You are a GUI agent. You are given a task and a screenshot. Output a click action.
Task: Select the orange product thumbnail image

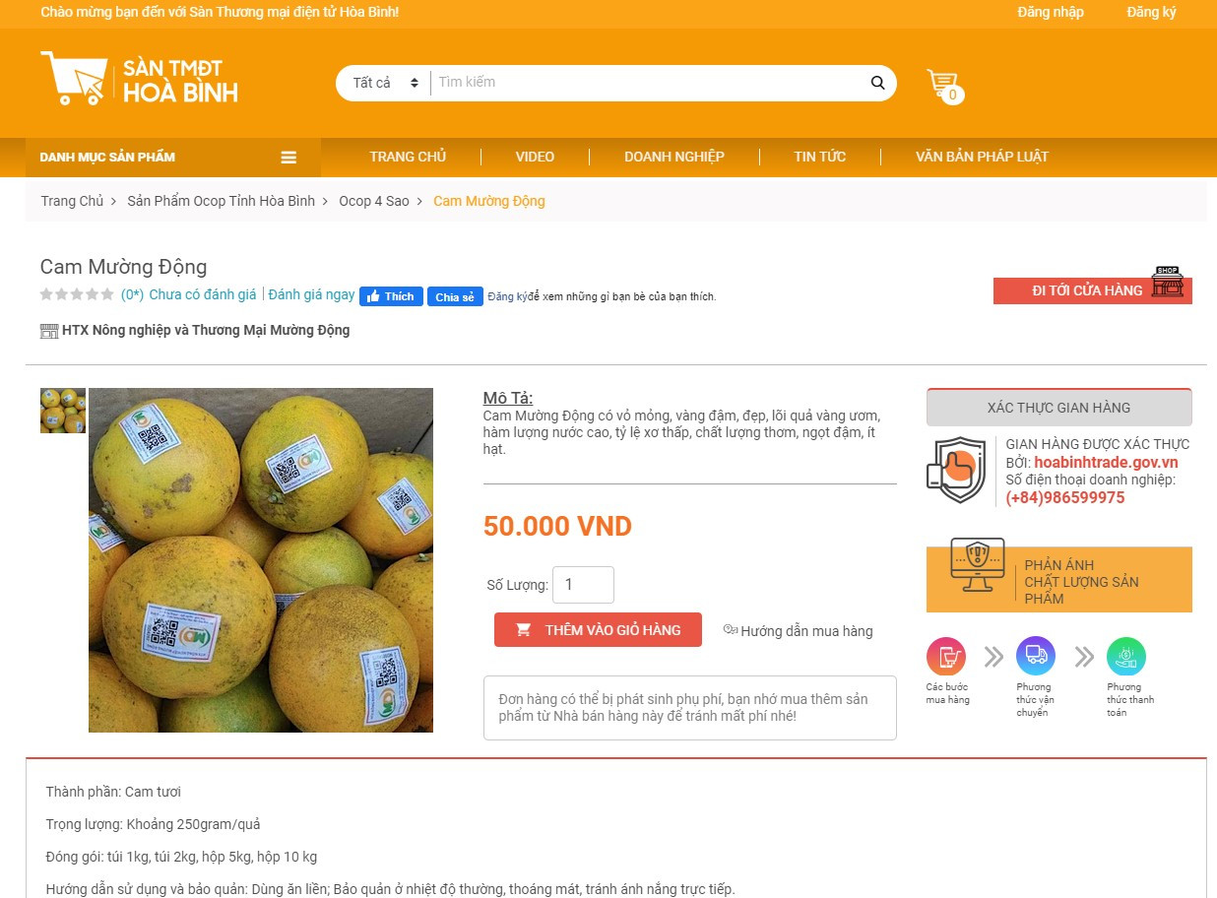click(x=63, y=411)
